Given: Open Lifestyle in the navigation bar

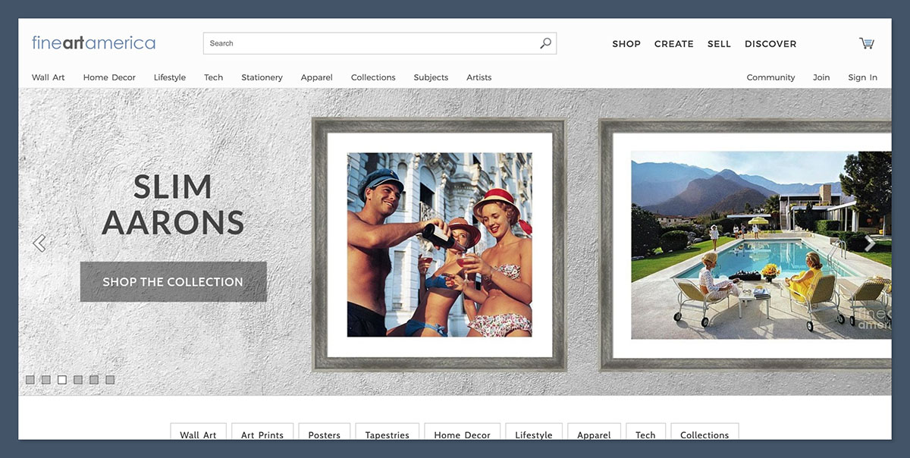Looking at the screenshot, I should 170,77.
